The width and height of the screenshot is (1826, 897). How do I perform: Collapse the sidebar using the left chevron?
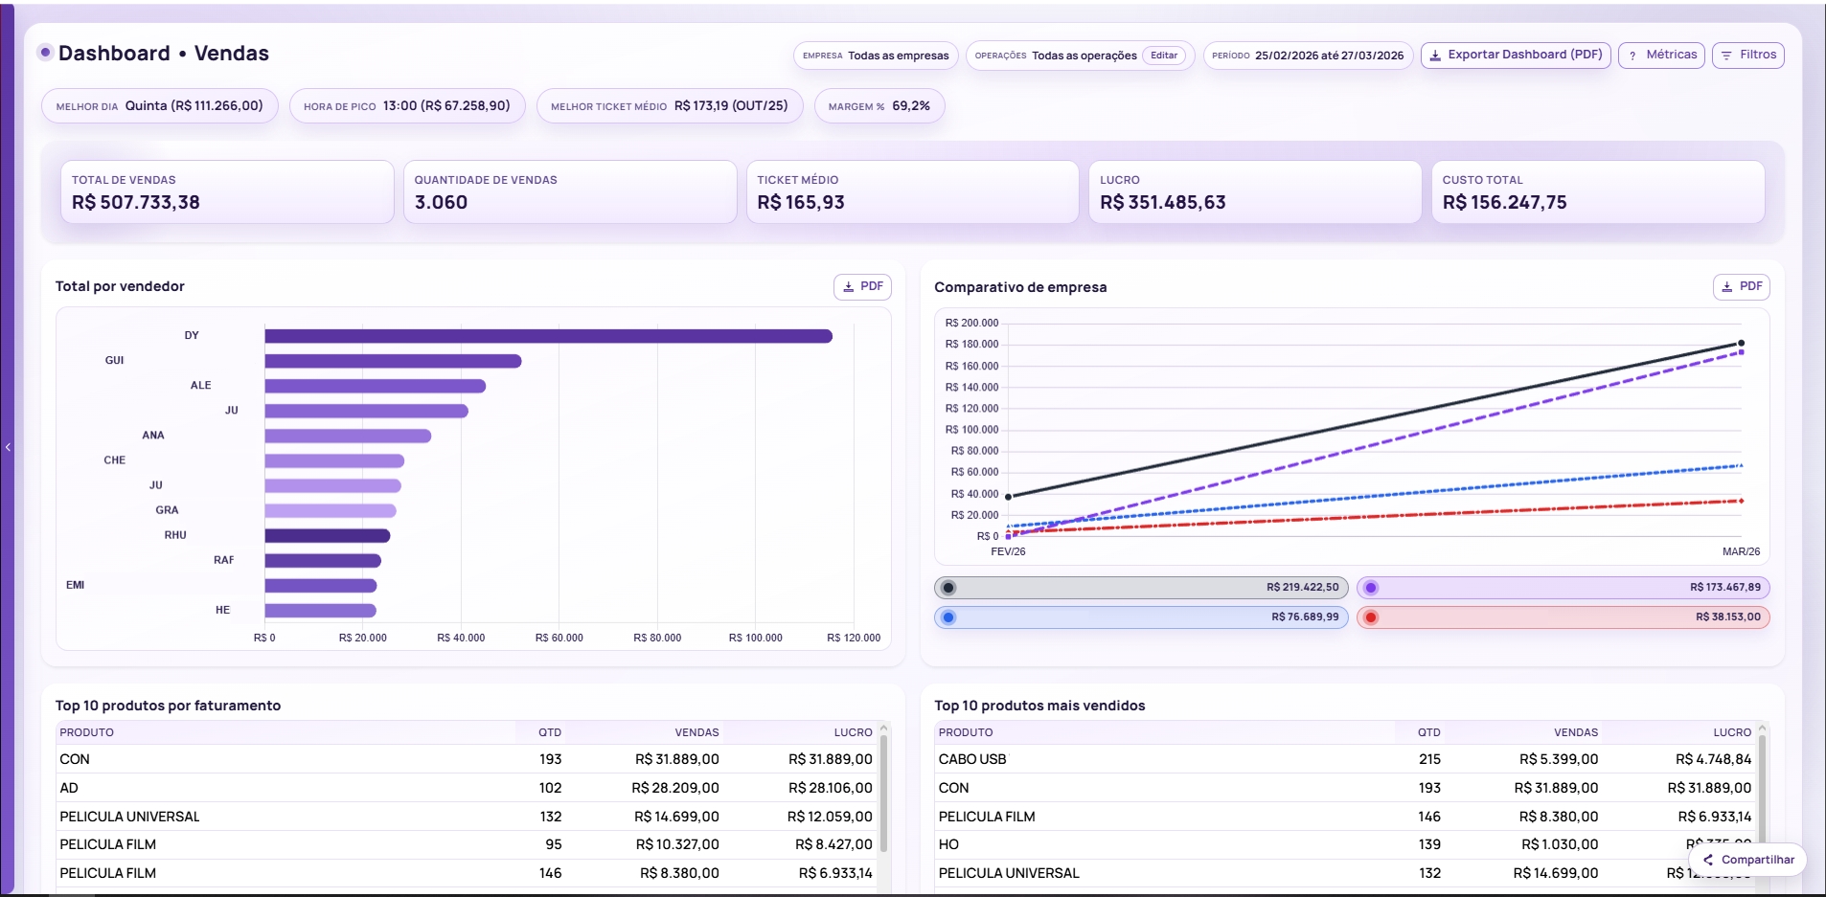[8, 448]
